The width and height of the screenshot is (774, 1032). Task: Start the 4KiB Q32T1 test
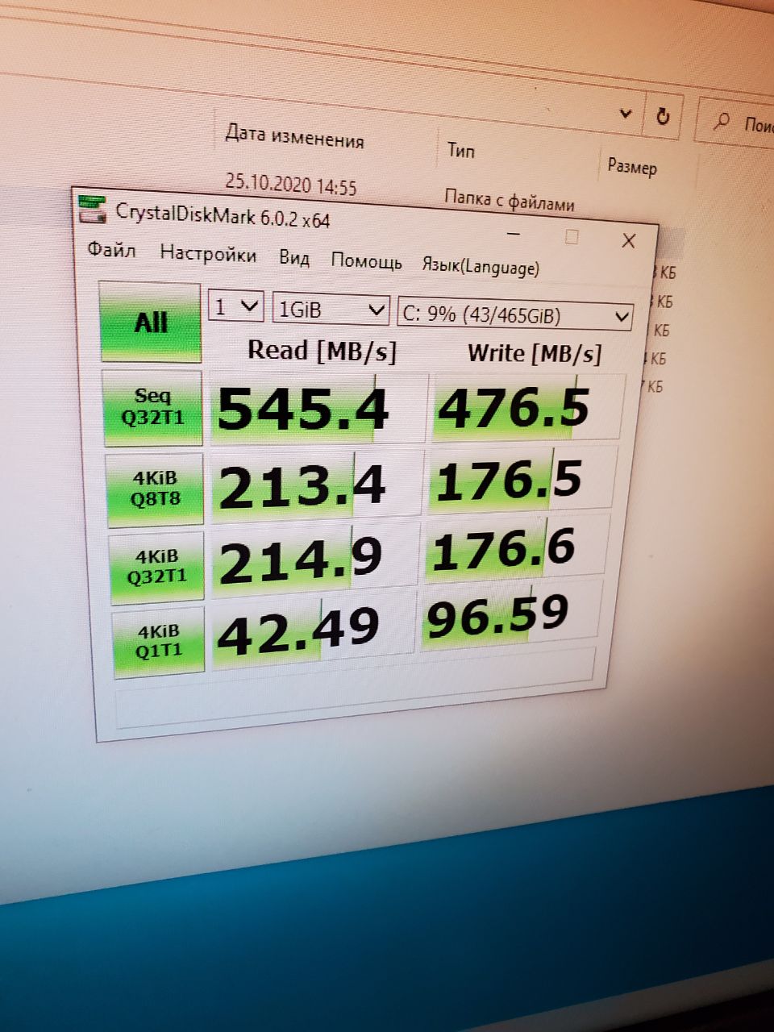click(x=158, y=566)
